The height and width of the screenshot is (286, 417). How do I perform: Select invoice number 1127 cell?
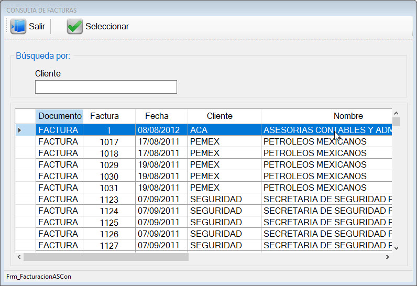(109, 245)
